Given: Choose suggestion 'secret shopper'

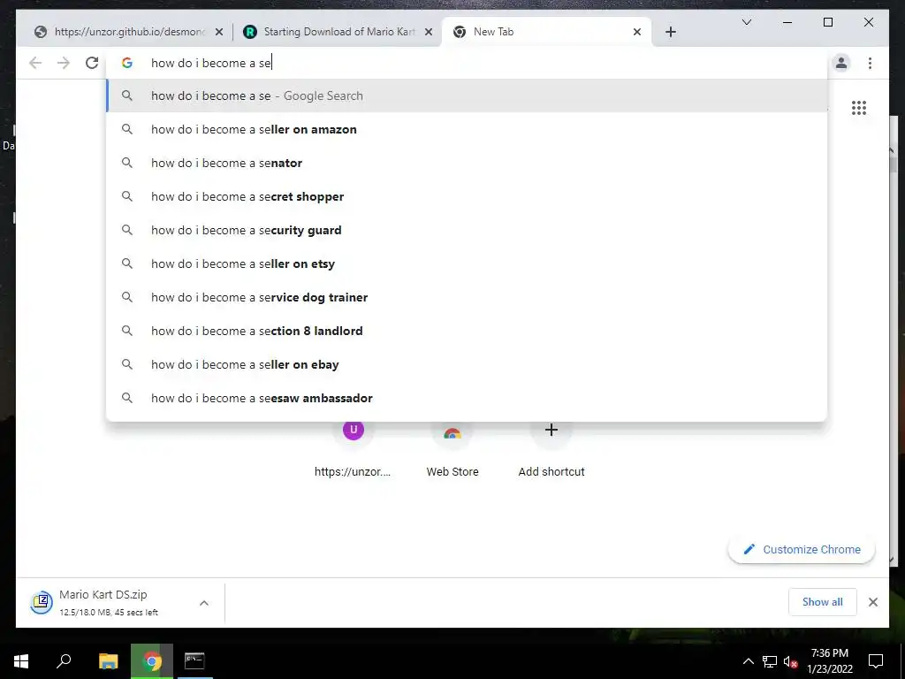Looking at the screenshot, I should pos(467,196).
